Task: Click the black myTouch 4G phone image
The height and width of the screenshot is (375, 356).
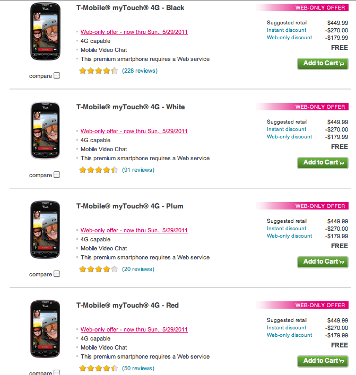Action: click(x=45, y=32)
